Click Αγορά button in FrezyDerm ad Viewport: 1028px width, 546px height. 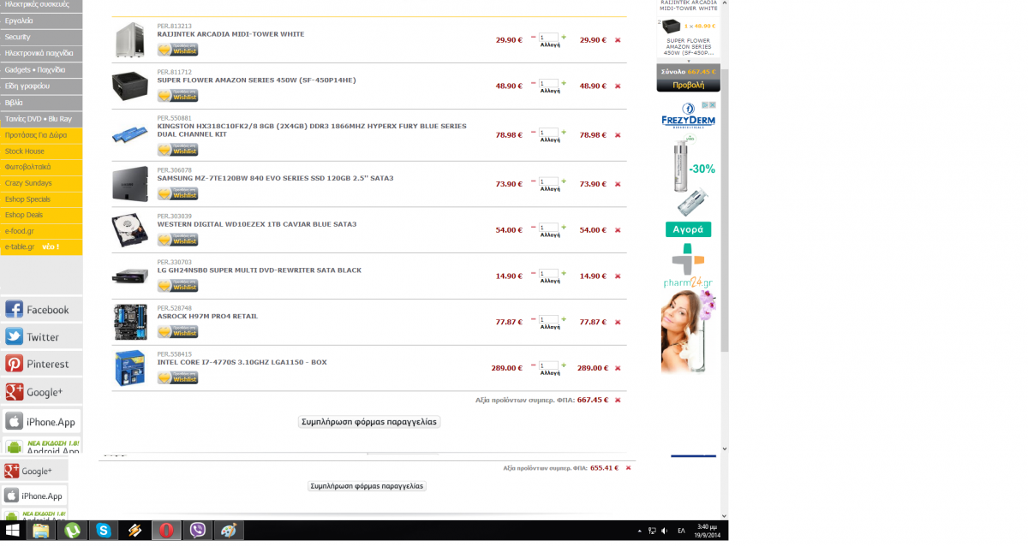(688, 229)
